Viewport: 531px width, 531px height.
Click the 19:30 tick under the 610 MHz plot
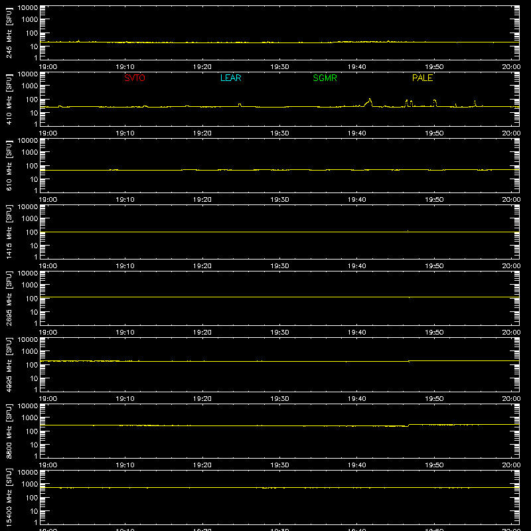(279, 200)
